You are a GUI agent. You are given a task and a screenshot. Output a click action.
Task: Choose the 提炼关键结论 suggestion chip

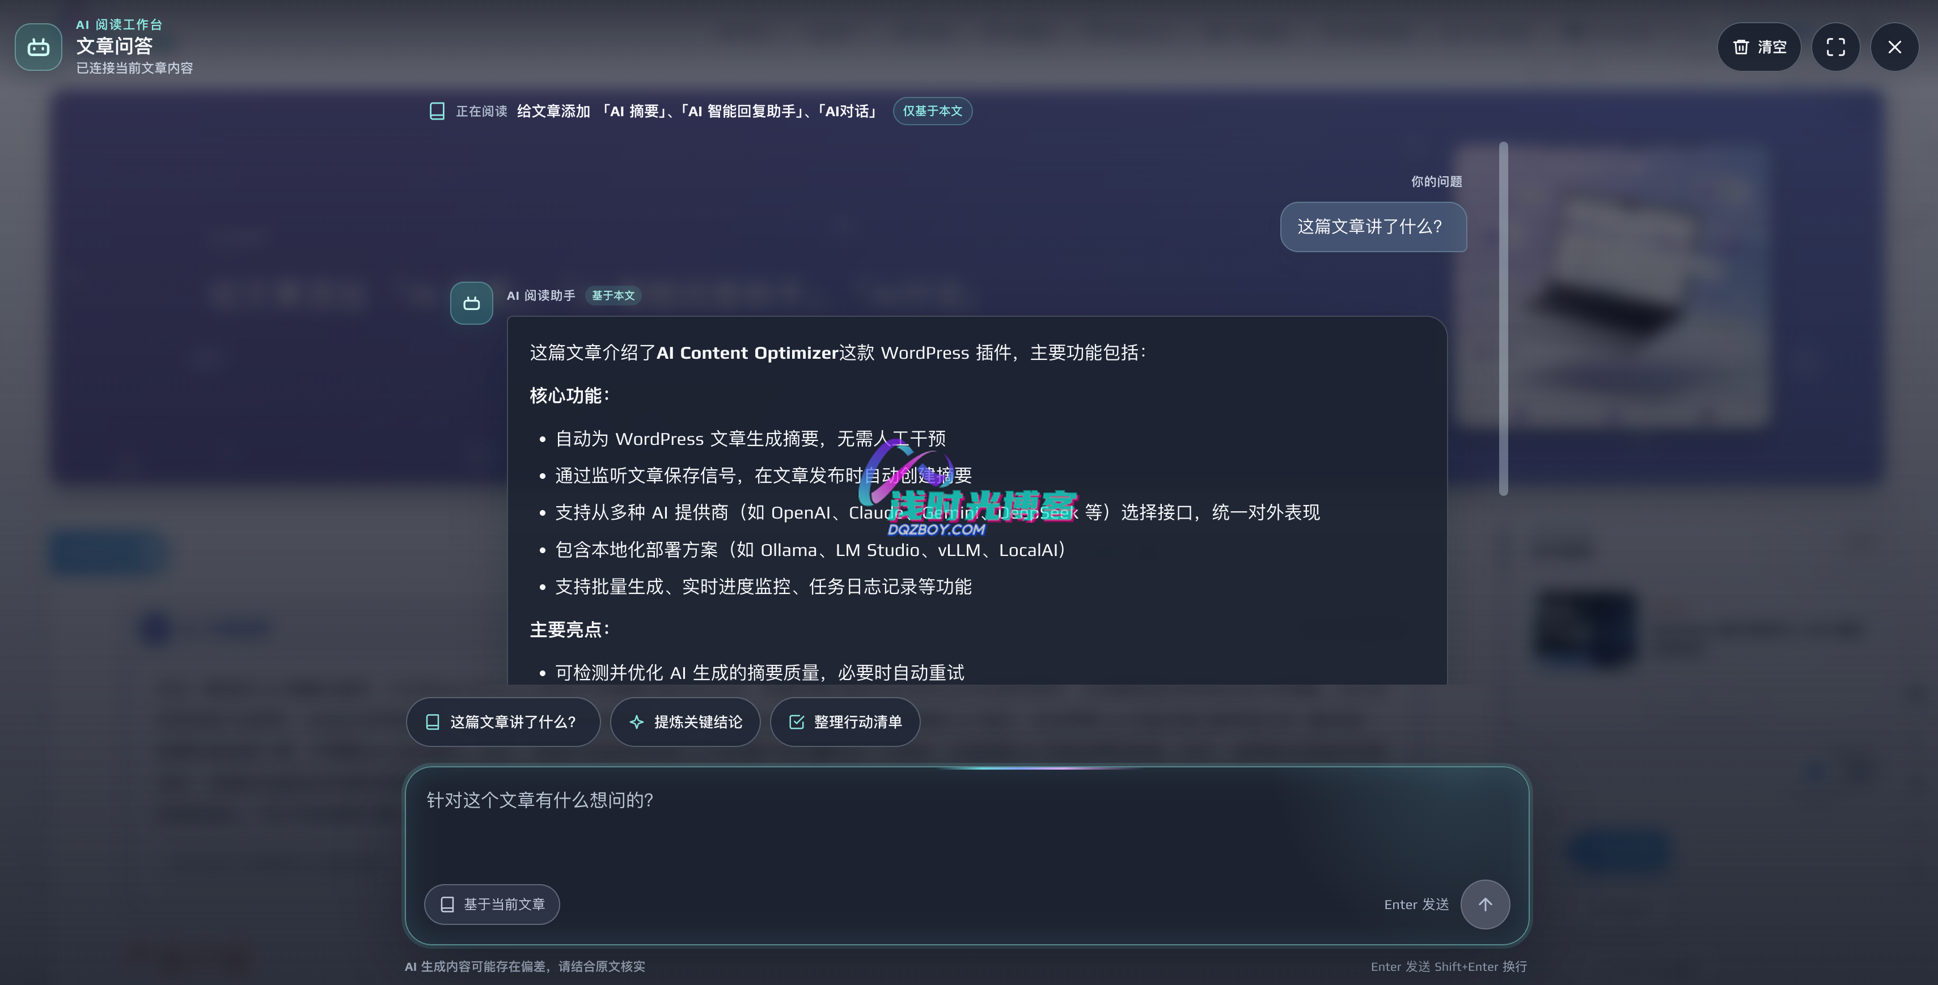686,722
